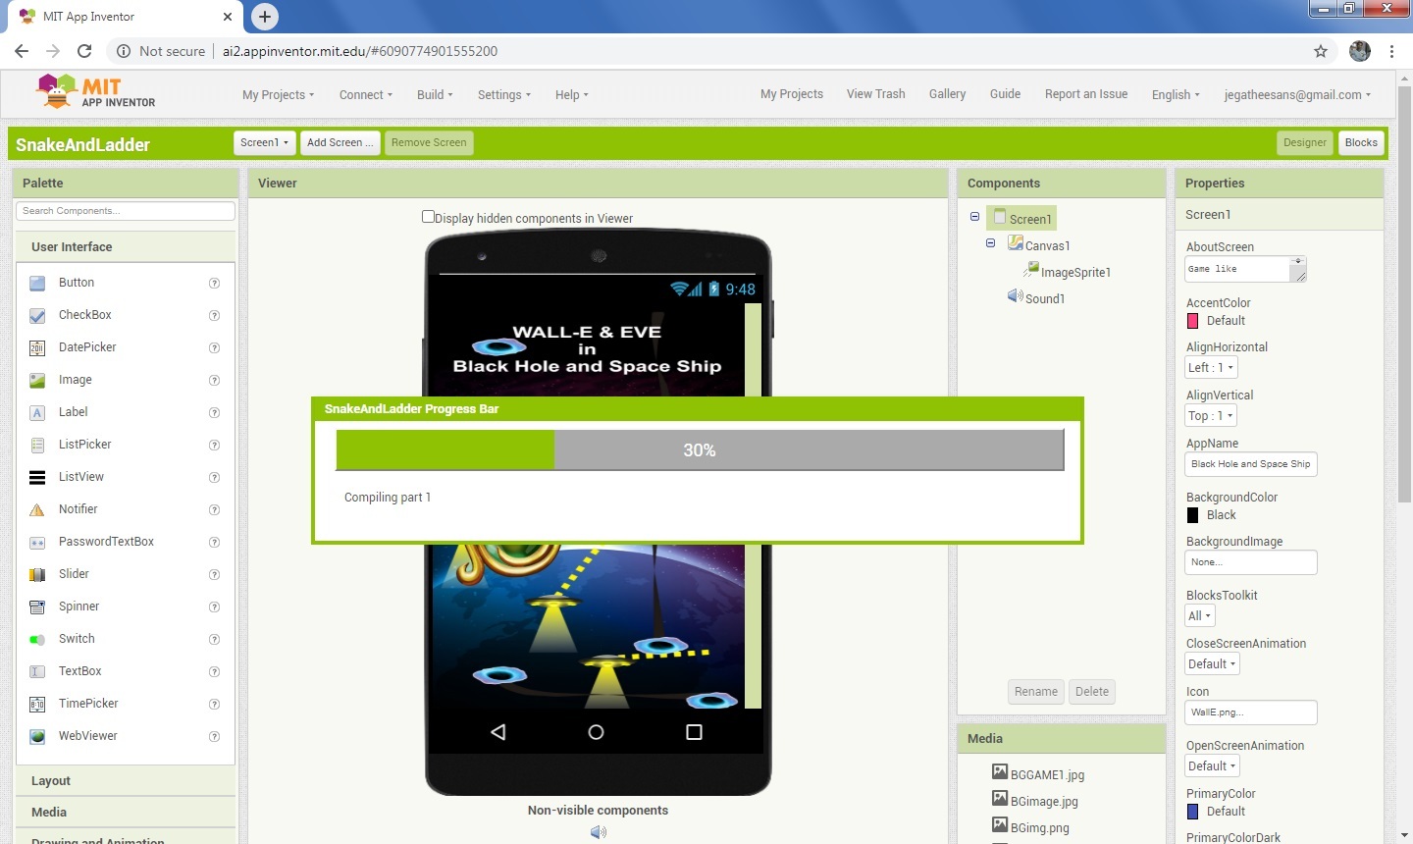
Task: Click the Android back navigation button
Action: pos(498,732)
